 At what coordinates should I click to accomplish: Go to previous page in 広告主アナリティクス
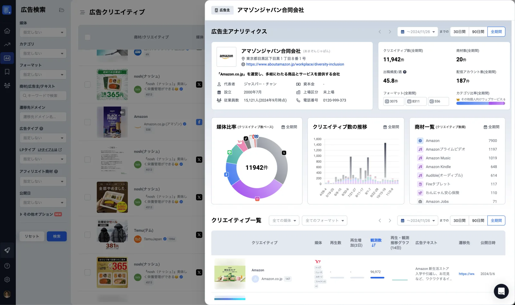380,32
